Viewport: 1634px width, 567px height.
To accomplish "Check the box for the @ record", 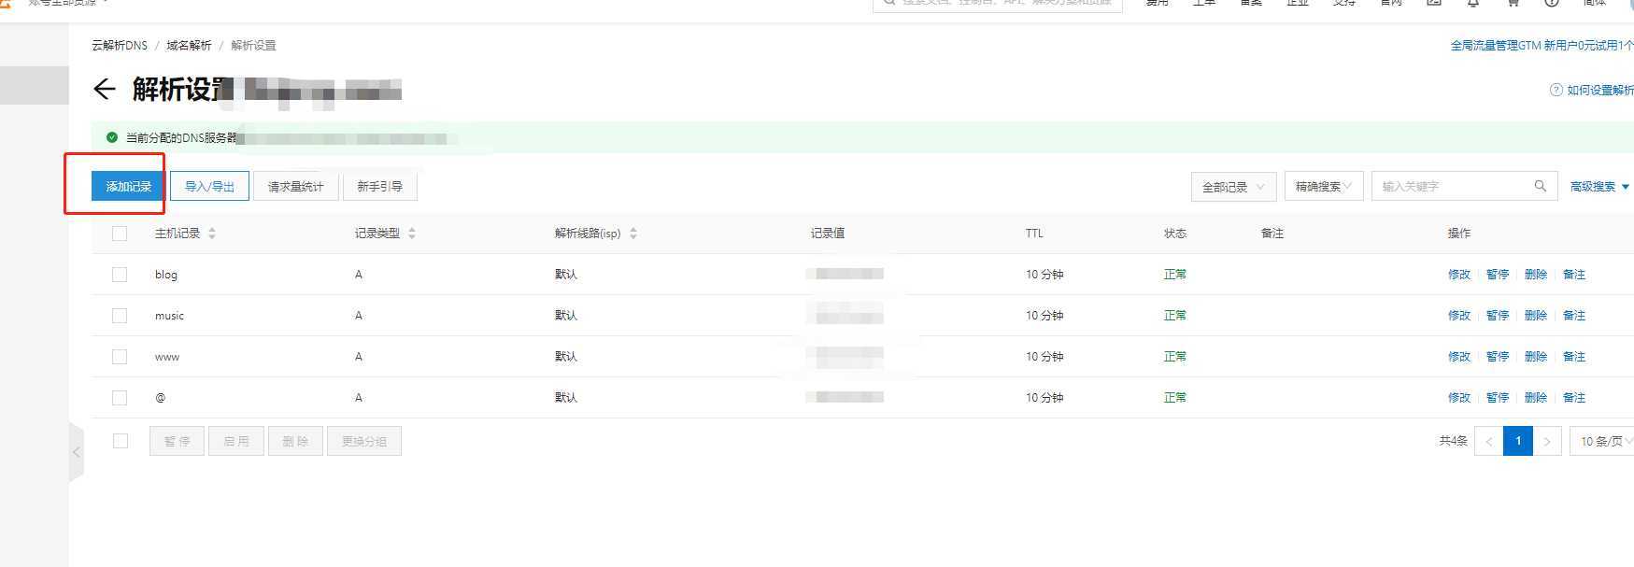I will click(x=120, y=398).
